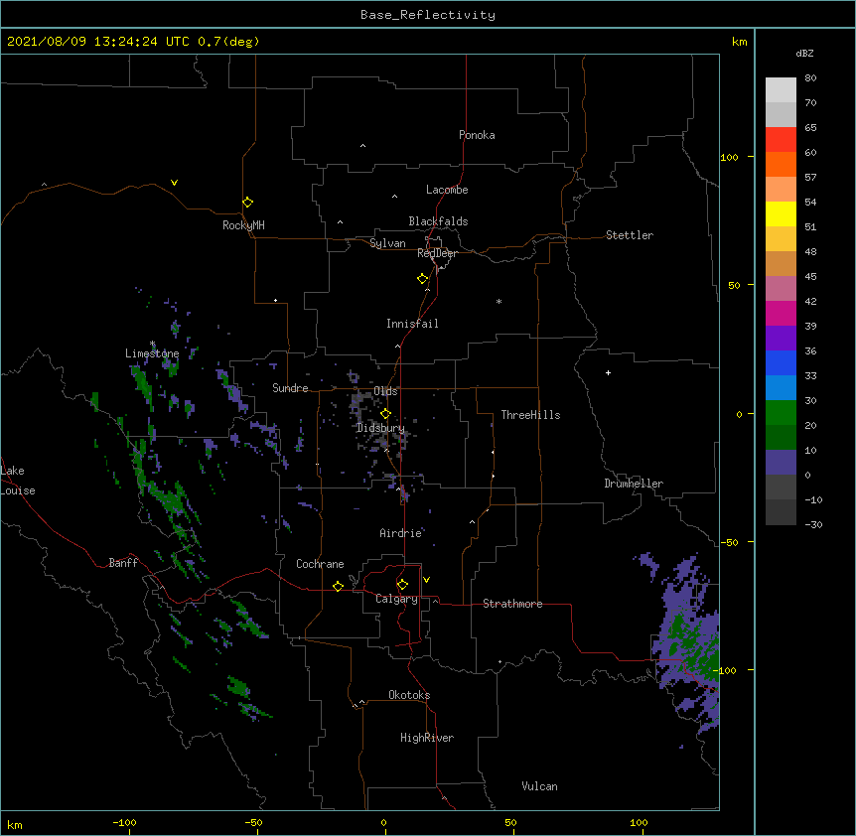
Task: Click the Lacombe city label
Action: (x=447, y=190)
